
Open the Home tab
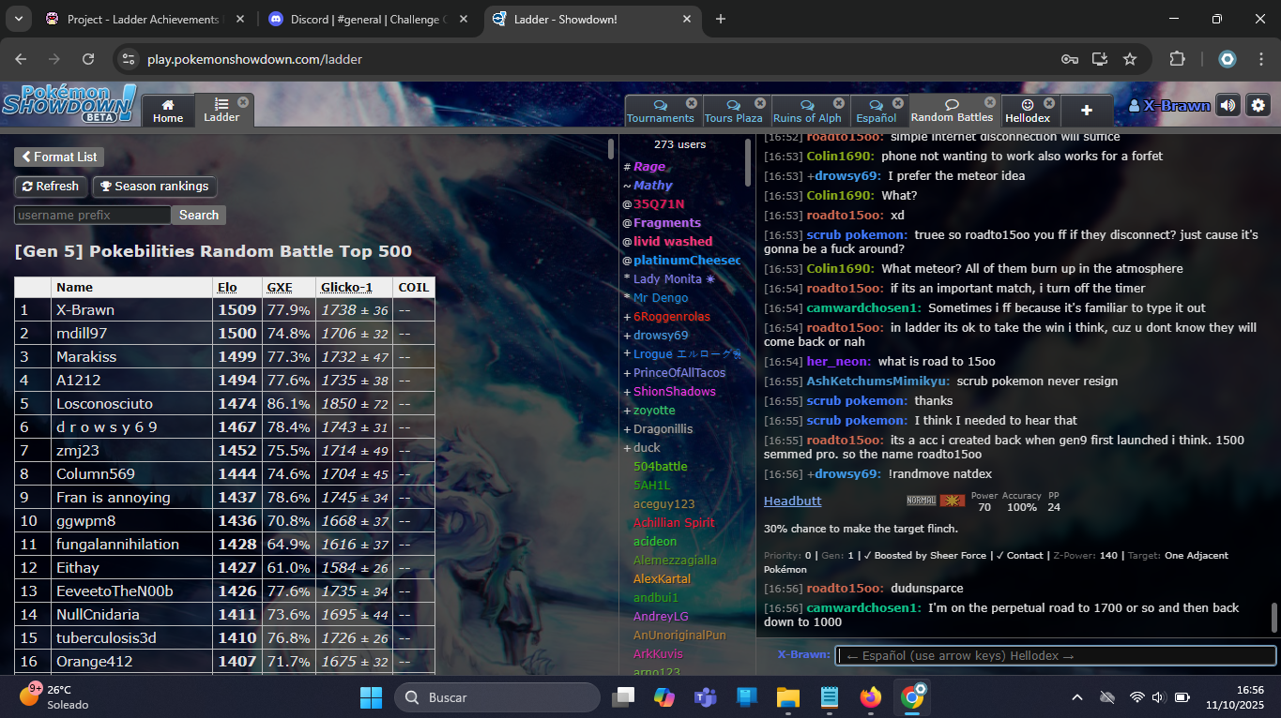click(168, 111)
